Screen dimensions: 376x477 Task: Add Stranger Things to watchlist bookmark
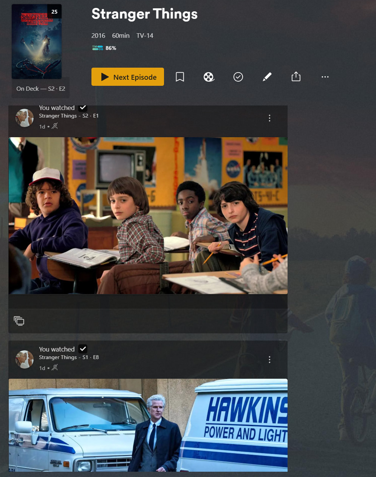[x=180, y=77]
